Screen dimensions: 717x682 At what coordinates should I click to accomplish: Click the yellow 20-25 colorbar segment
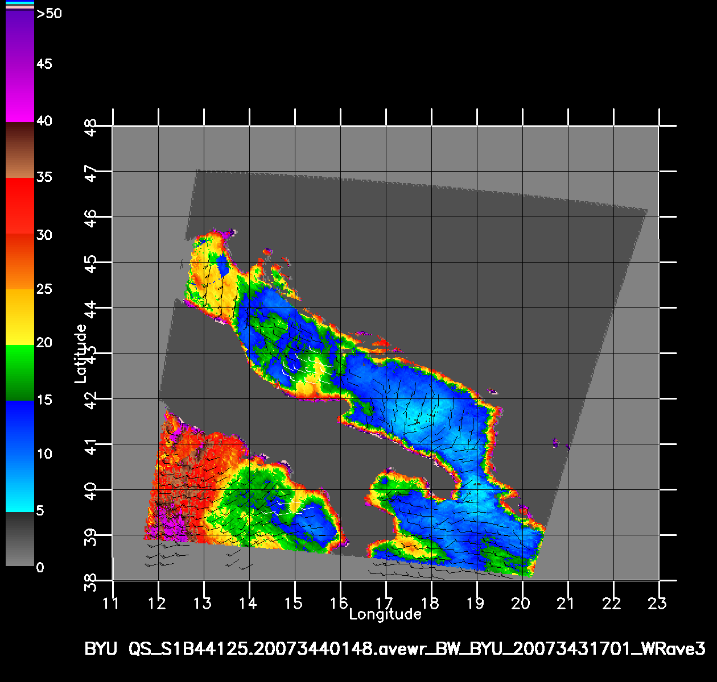[20, 317]
